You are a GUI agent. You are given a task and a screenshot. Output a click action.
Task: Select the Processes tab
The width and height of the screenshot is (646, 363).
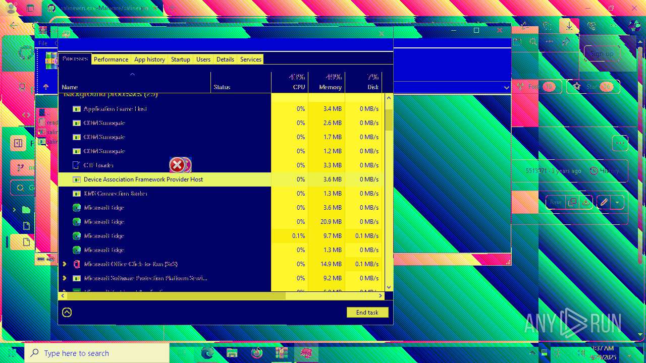tap(75, 58)
